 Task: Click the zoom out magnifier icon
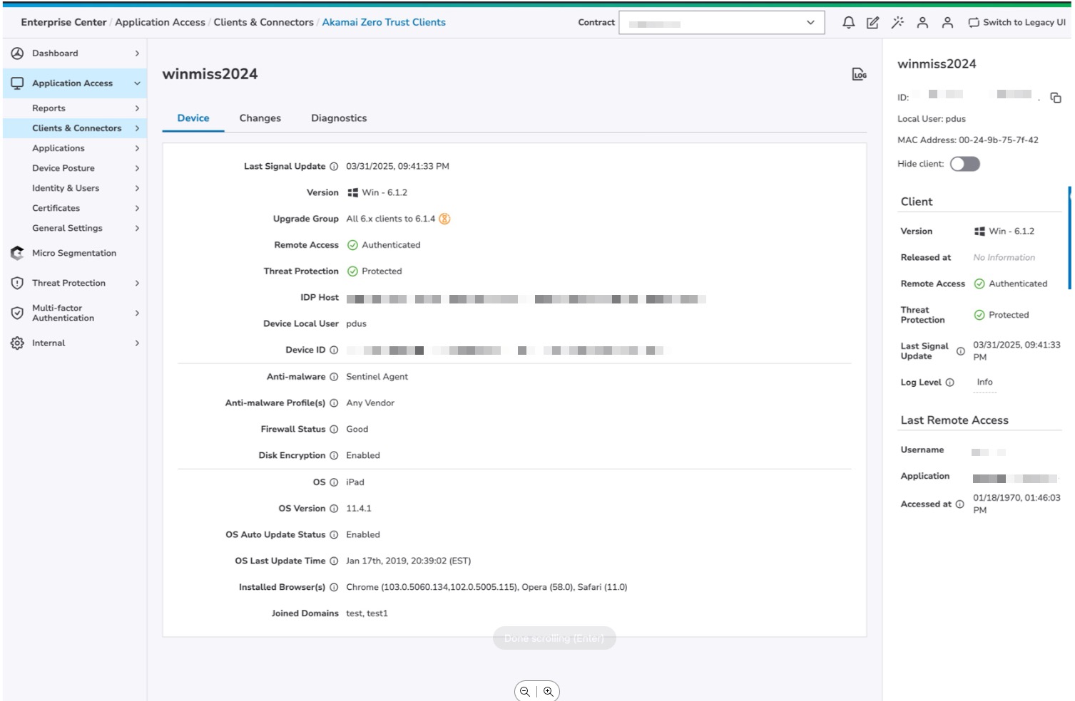tap(525, 691)
